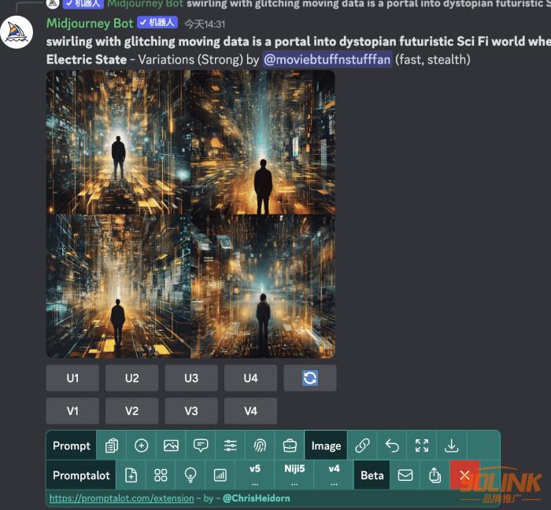Click the Midjourney Bot username

(90, 23)
